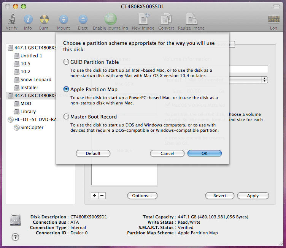Click the Total Capacity value text
This screenshot has width=286, height=248.
[213, 217]
